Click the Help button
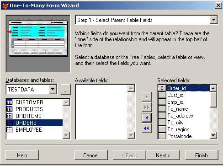 tap(22, 155)
